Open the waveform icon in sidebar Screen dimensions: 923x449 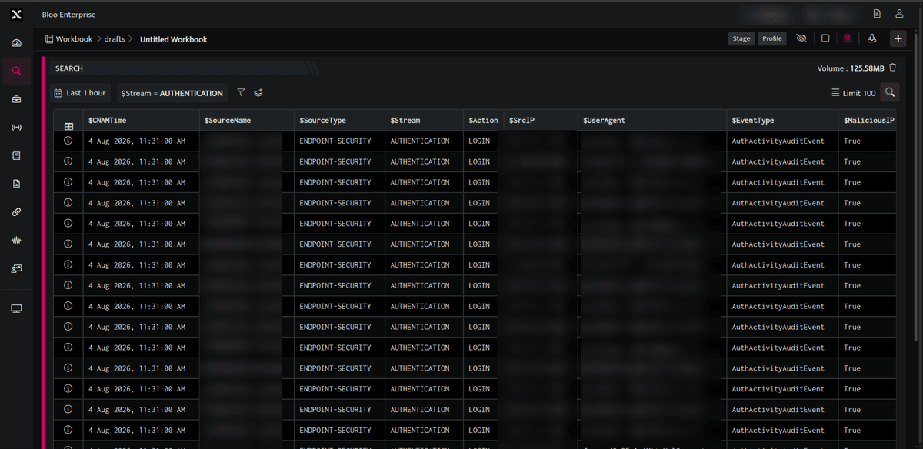pyautogui.click(x=17, y=240)
